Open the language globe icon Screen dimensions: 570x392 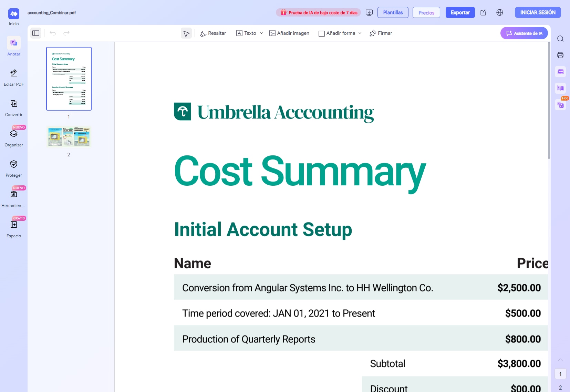point(500,13)
